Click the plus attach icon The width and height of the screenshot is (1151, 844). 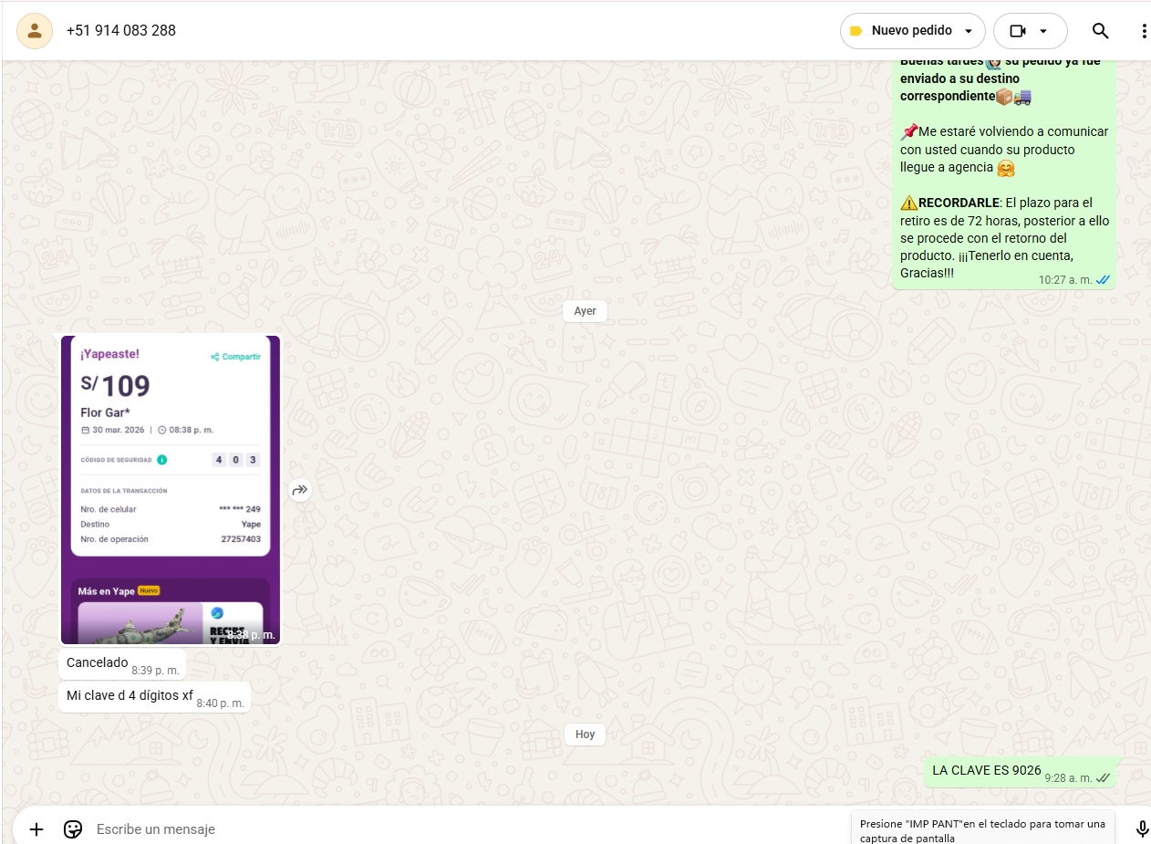point(36,828)
